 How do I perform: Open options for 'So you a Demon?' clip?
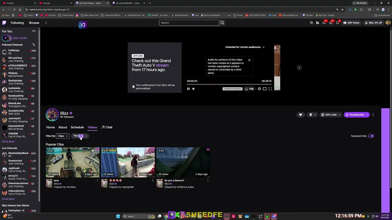coord(208,181)
